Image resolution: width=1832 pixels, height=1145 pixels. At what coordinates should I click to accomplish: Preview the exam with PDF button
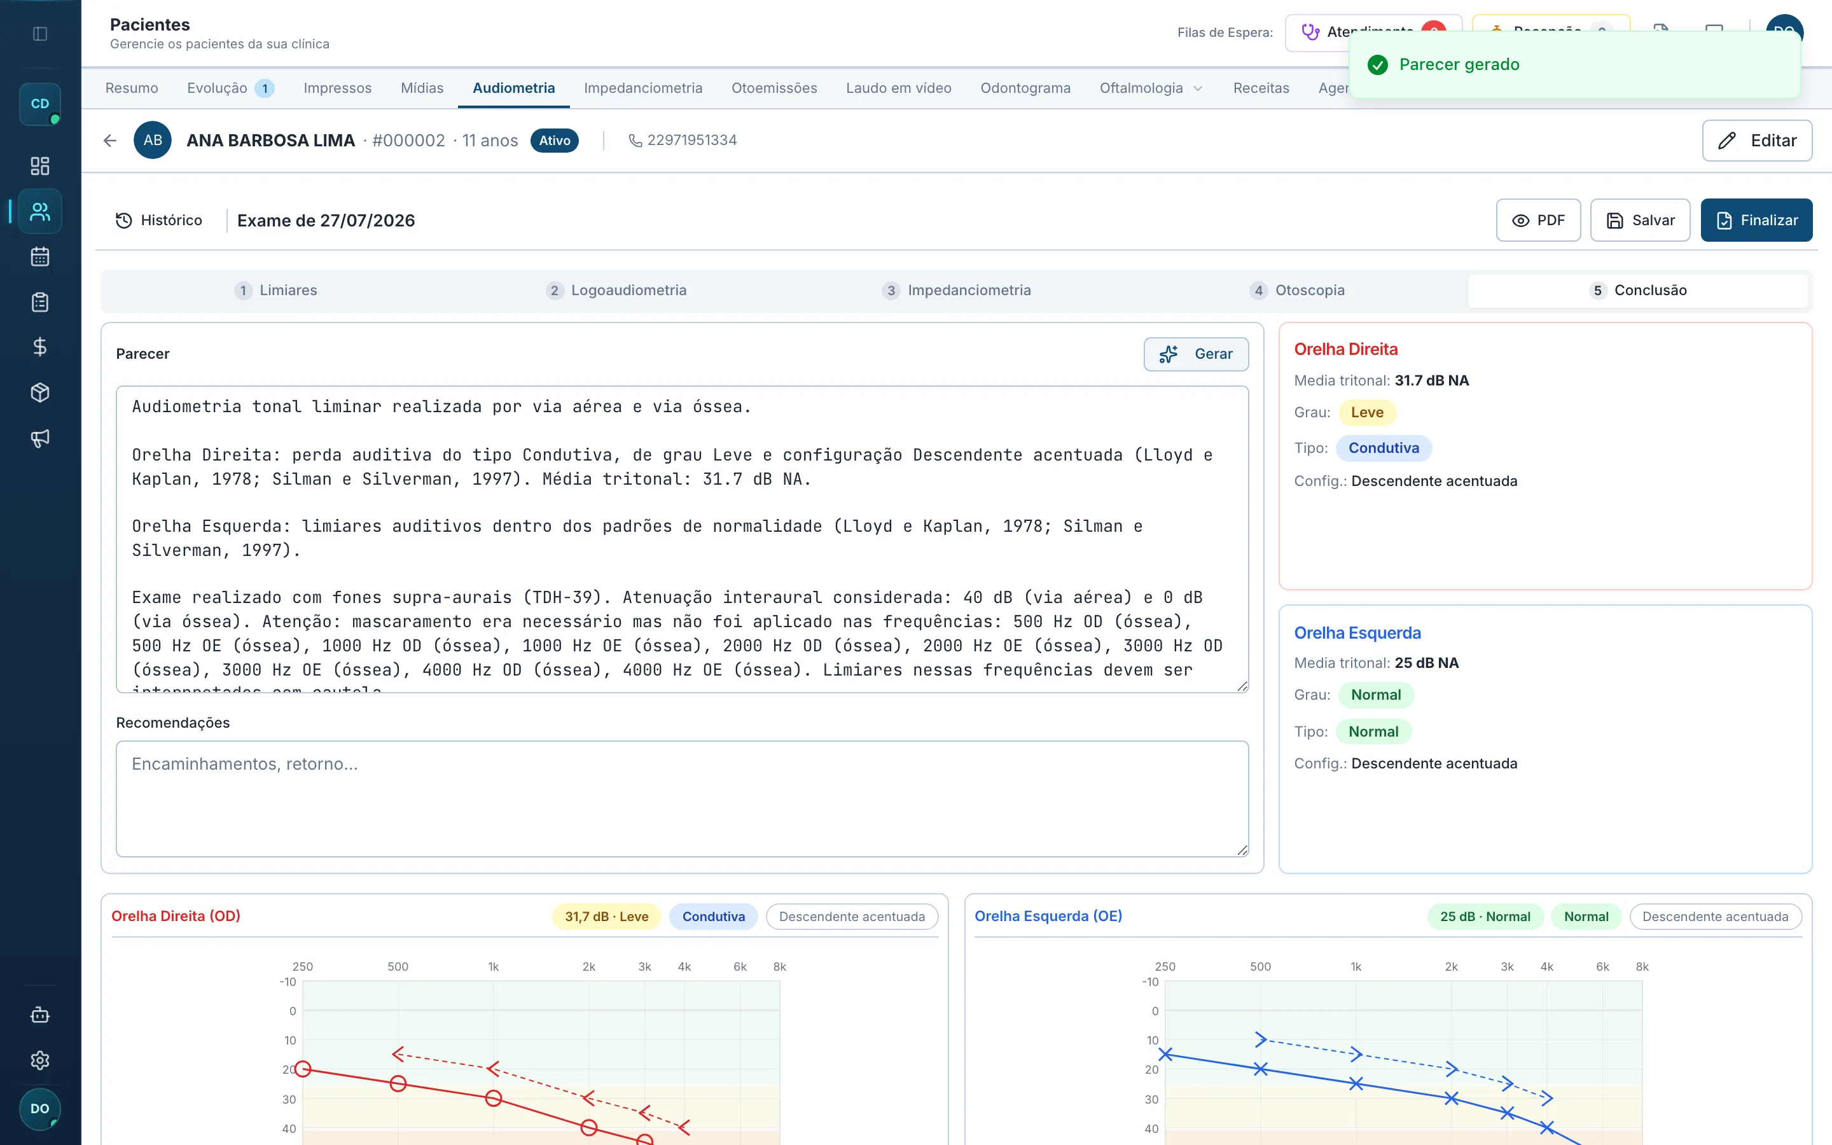click(x=1537, y=220)
